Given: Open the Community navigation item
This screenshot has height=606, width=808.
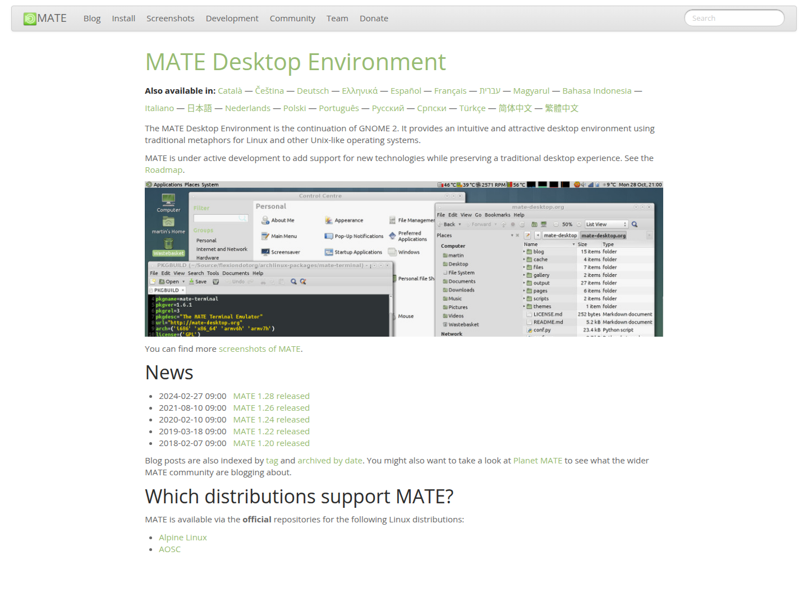Looking at the screenshot, I should point(292,19).
